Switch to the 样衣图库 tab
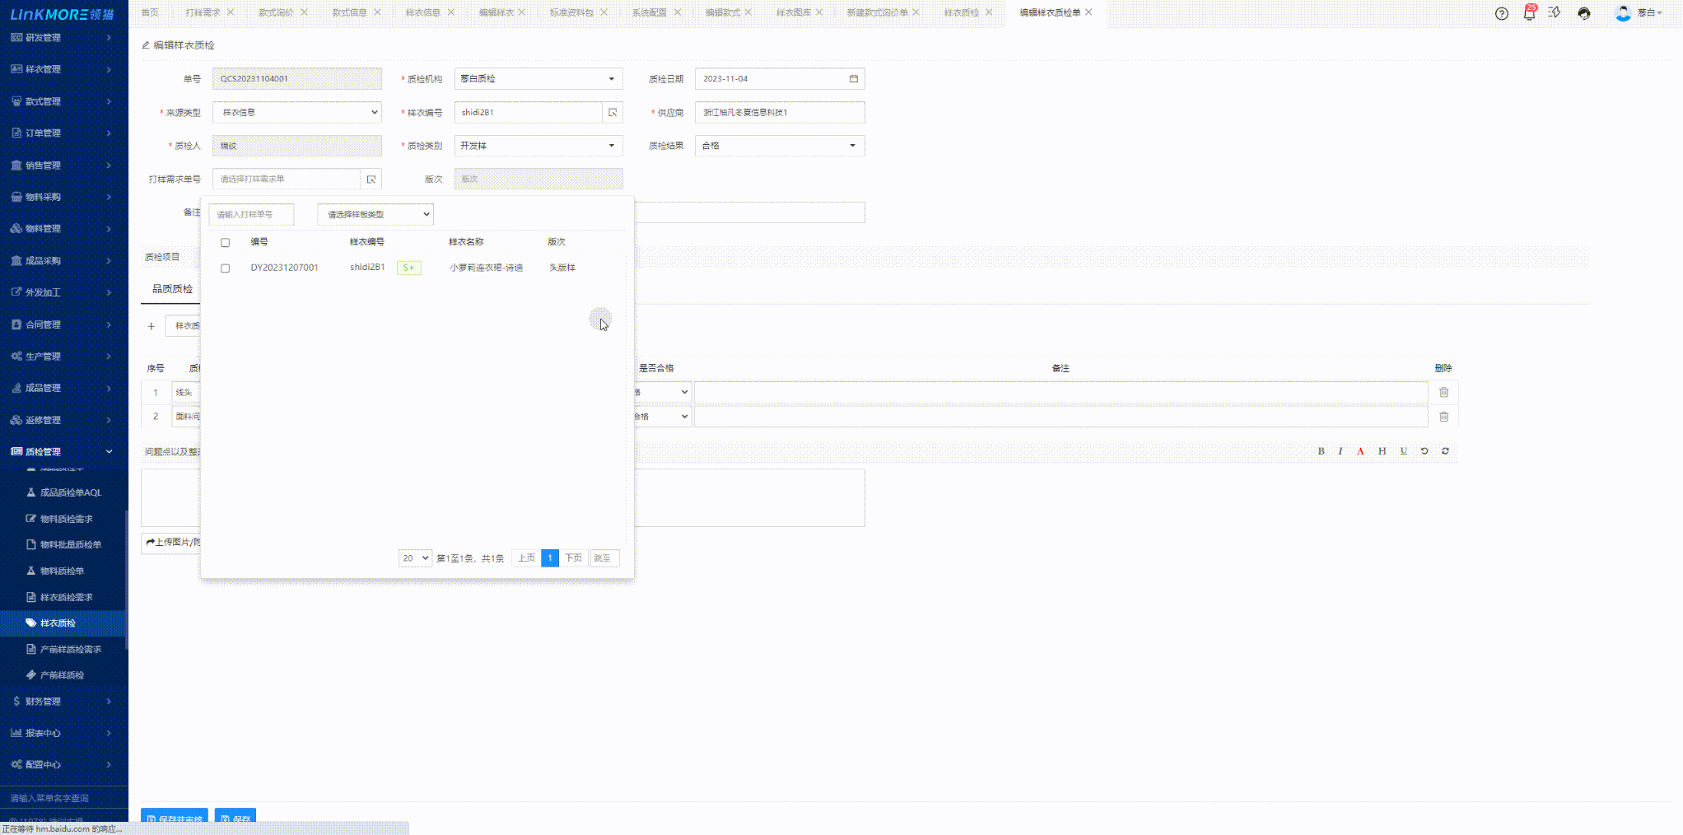 [x=793, y=12]
